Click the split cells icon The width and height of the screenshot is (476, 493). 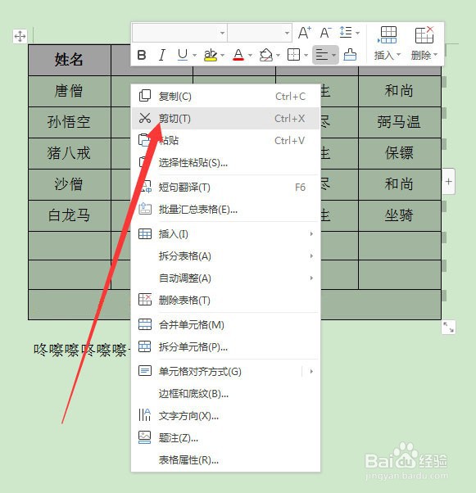[x=145, y=346]
